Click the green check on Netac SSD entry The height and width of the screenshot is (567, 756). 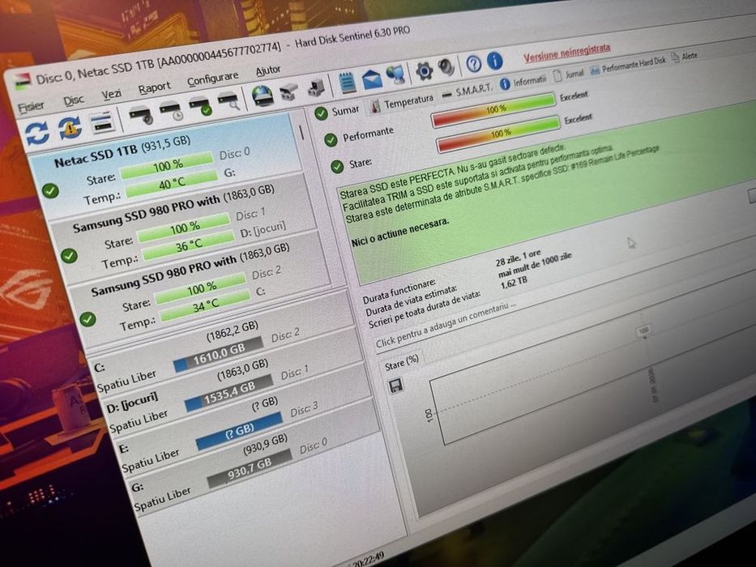pos(50,191)
